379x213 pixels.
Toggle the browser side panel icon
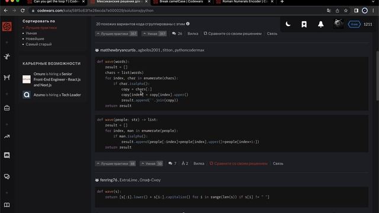[356, 11]
